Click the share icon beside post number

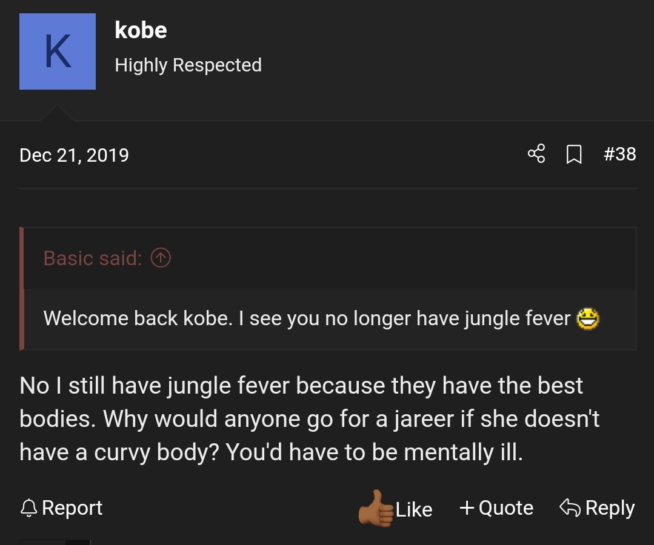pos(536,154)
